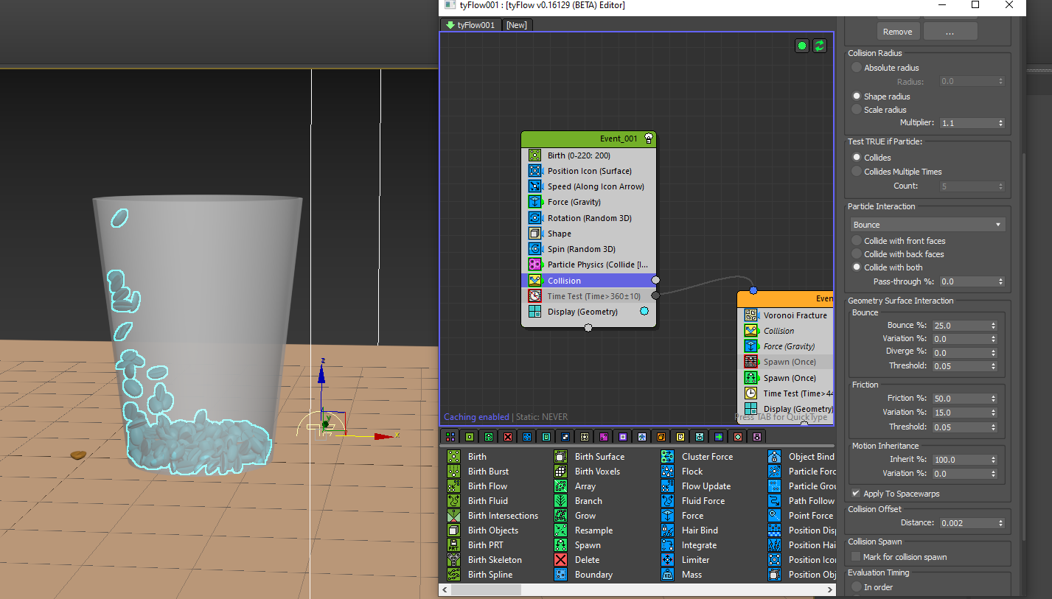
Task: Pick the Birth Voxels operator icon
Action: tap(561, 472)
